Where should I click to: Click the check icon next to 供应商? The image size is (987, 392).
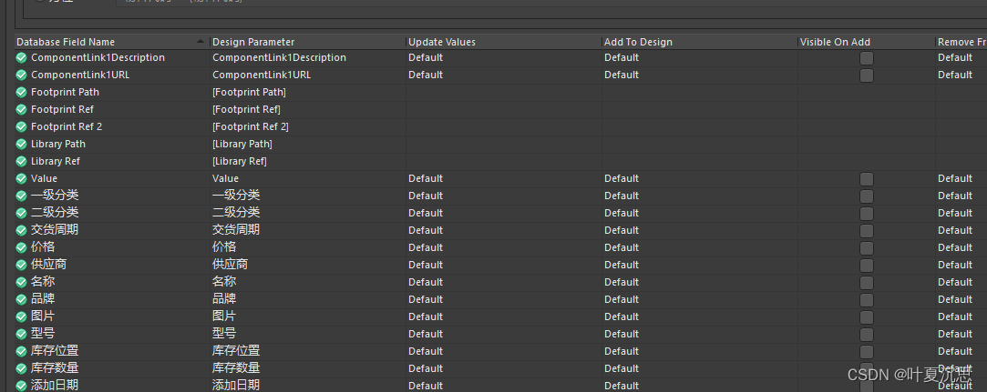pos(22,265)
